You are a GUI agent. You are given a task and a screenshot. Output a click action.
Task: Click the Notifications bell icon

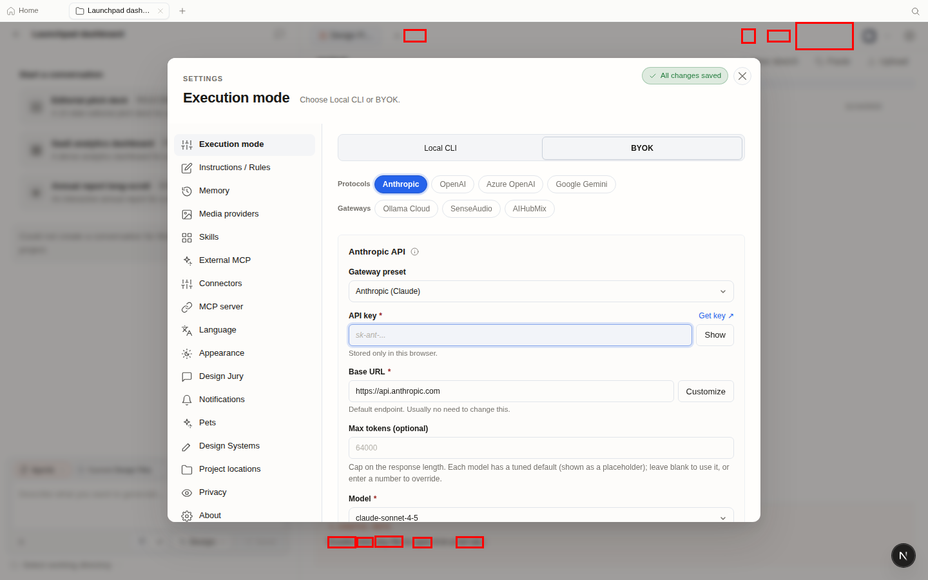(187, 400)
